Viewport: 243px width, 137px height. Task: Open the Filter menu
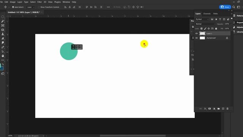(x=39, y=2)
